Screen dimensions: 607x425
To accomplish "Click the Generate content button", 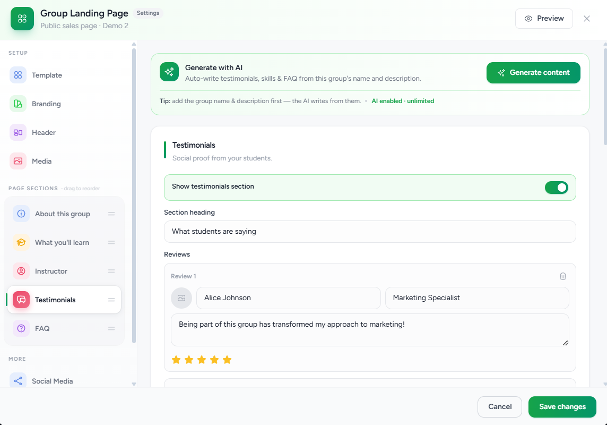I will click(x=533, y=73).
